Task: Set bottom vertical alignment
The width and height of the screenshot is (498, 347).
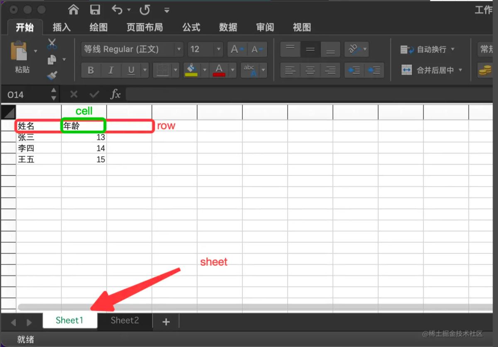Action: click(330, 49)
